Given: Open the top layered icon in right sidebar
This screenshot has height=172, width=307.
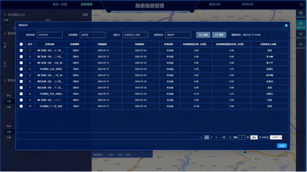Looking at the screenshot, I should [x=300, y=15].
